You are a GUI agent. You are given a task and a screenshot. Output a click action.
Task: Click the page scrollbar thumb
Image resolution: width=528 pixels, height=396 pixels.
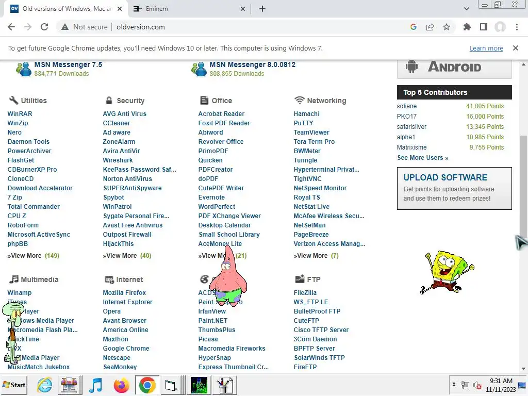pos(523,187)
